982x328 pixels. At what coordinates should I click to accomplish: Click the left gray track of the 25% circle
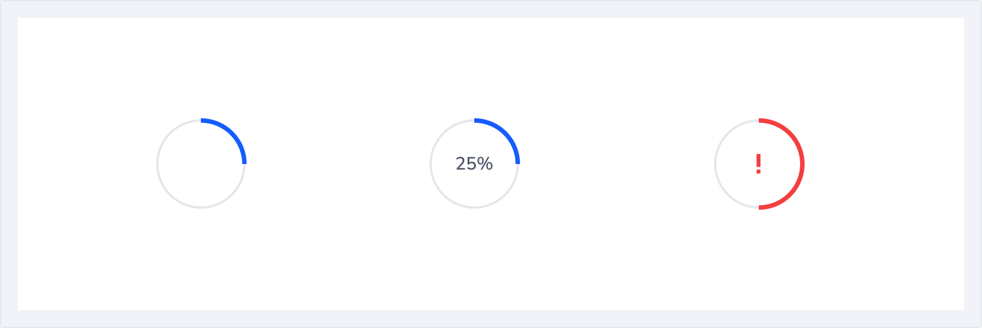coord(431,164)
